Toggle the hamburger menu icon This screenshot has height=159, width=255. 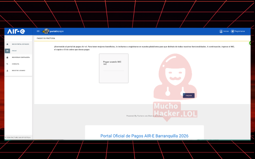(x=38, y=31)
